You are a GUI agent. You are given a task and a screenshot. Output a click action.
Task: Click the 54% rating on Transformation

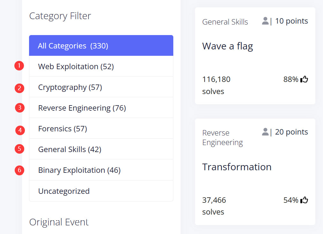[x=290, y=200]
